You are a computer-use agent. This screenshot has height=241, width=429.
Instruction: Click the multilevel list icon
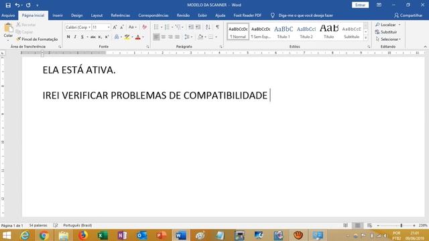178,27
